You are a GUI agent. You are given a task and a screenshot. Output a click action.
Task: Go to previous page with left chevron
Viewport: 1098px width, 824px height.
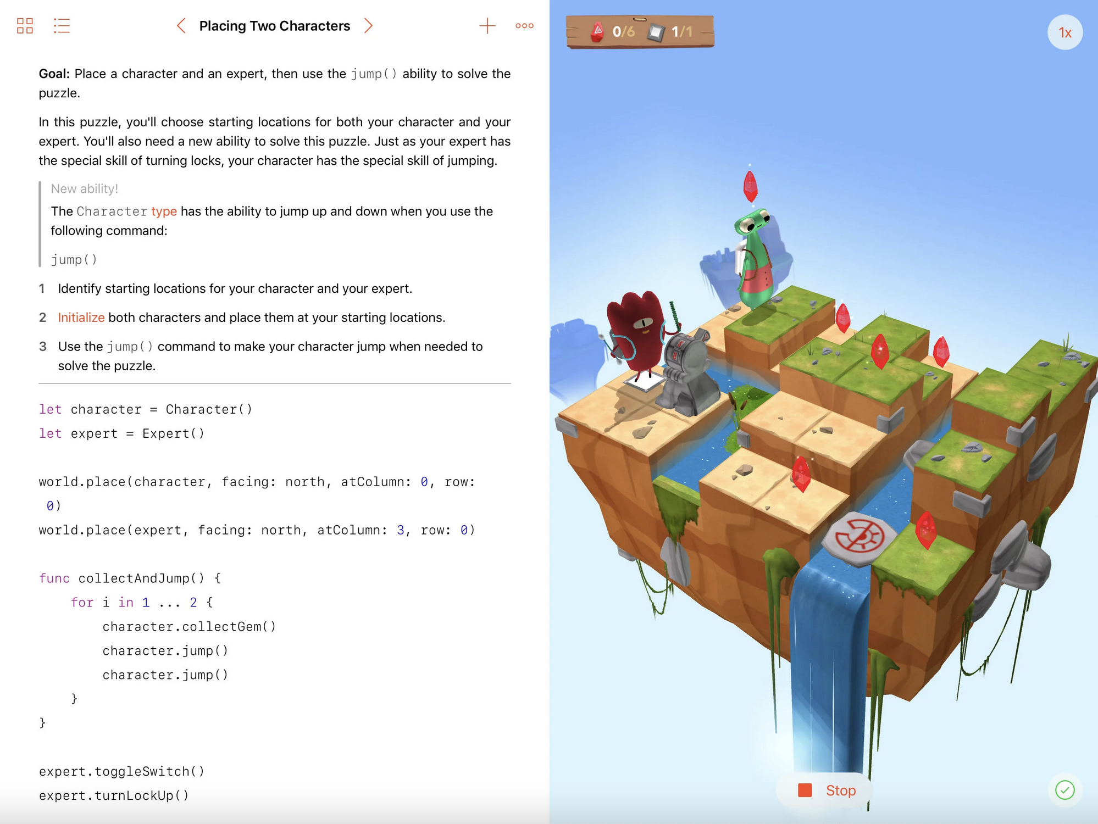point(181,26)
